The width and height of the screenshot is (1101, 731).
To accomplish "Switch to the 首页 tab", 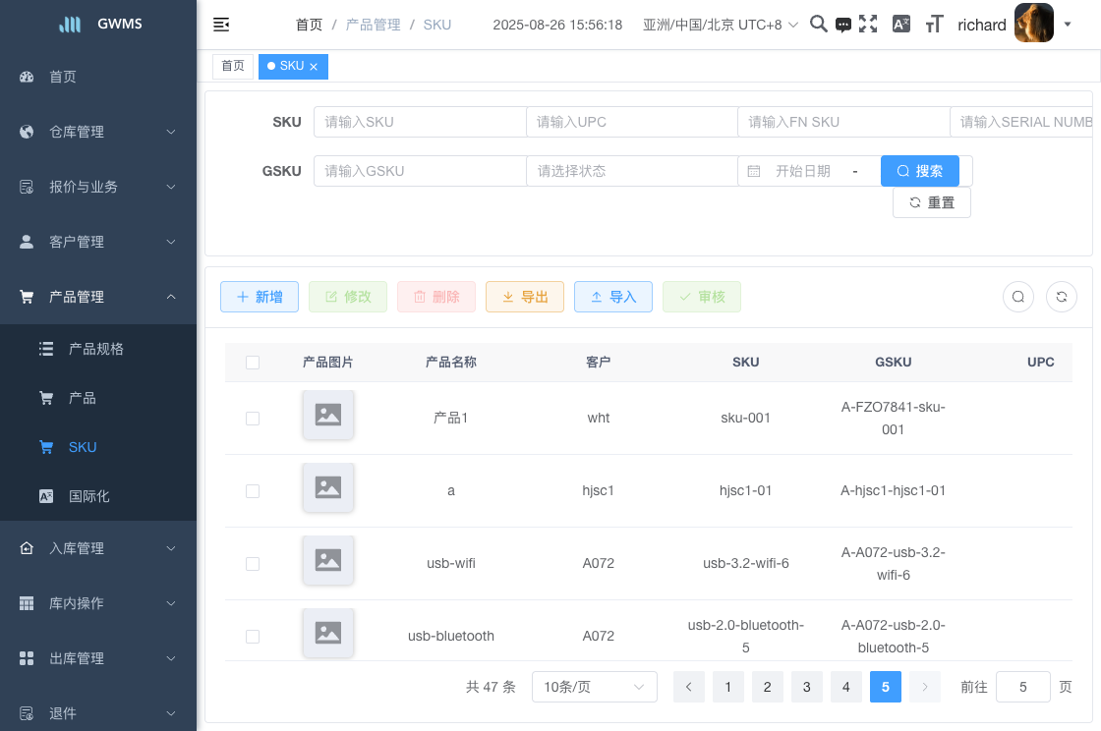I will [233, 66].
